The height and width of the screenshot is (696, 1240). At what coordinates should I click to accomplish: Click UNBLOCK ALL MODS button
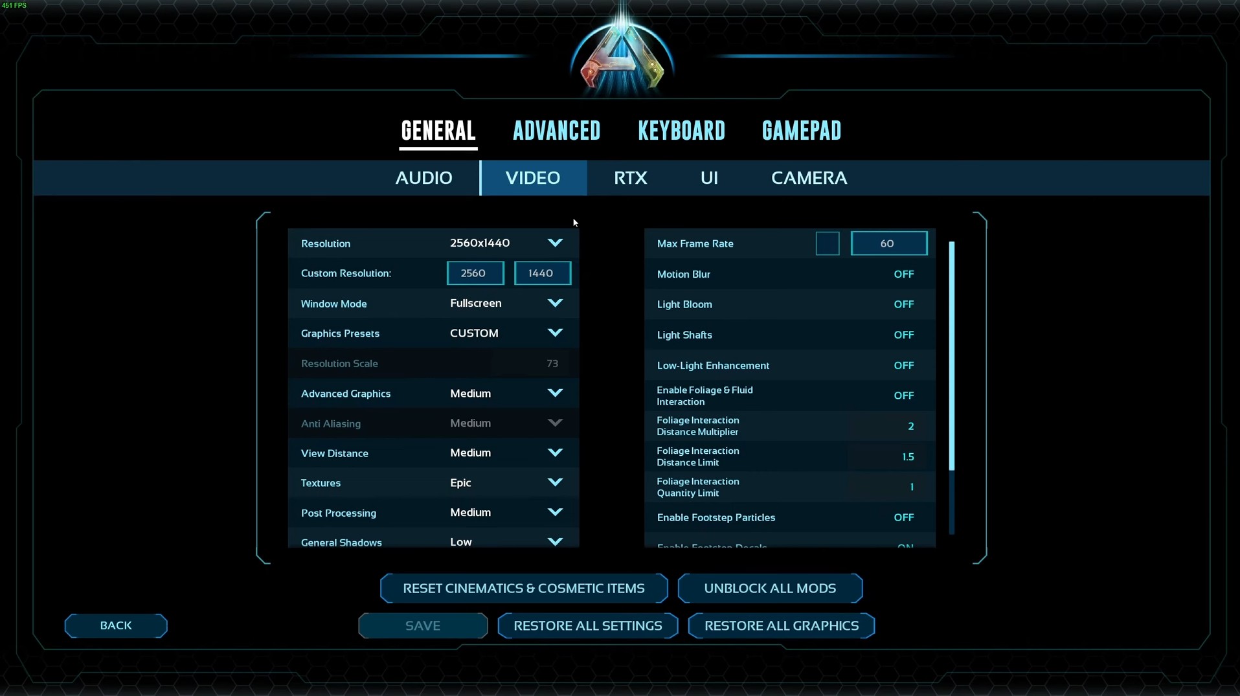770,589
